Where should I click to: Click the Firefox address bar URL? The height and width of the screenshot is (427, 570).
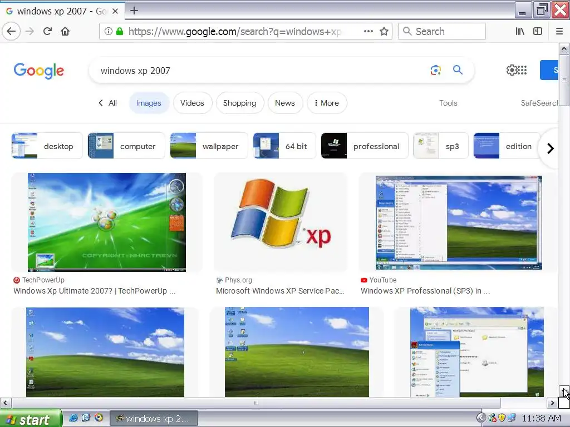pos(234,32)
